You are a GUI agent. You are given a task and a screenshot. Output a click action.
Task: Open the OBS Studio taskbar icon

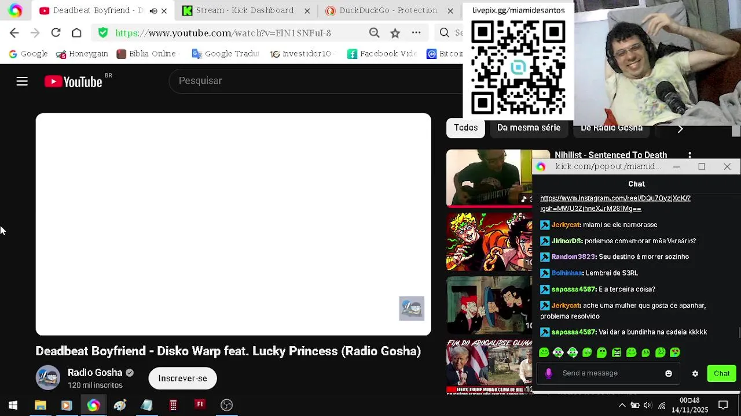(x=226, y=405)
